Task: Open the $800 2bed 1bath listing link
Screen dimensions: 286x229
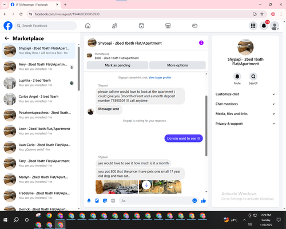Action: 117,58
